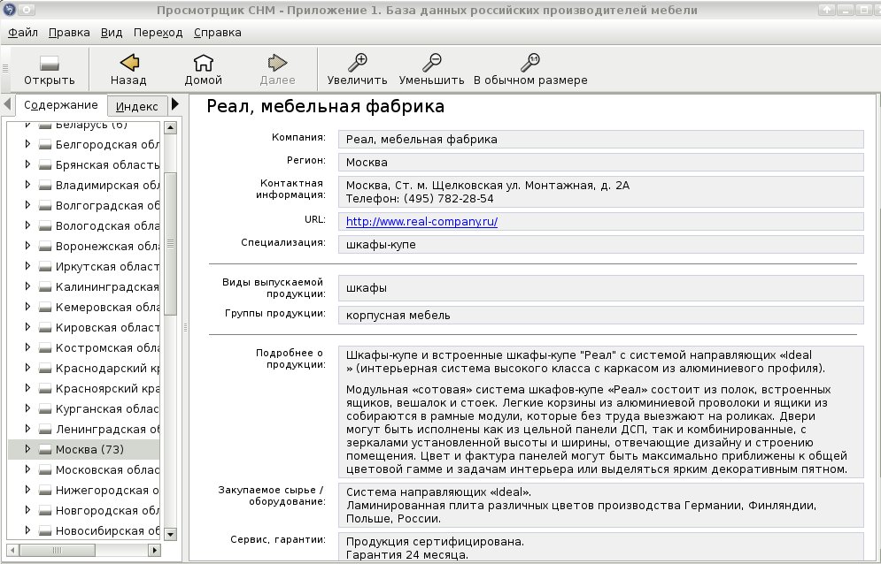
Task: Click the tree scrollbar up arrow
Action: [170, 127]
